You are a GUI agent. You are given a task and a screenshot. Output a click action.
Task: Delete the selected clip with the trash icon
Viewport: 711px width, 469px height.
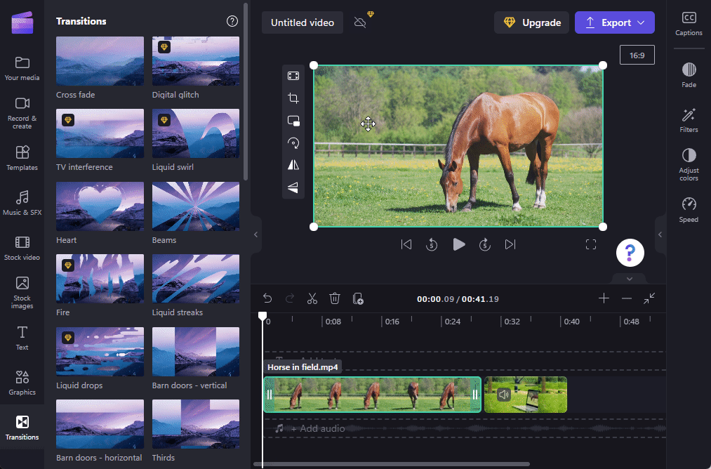(335, 298)
